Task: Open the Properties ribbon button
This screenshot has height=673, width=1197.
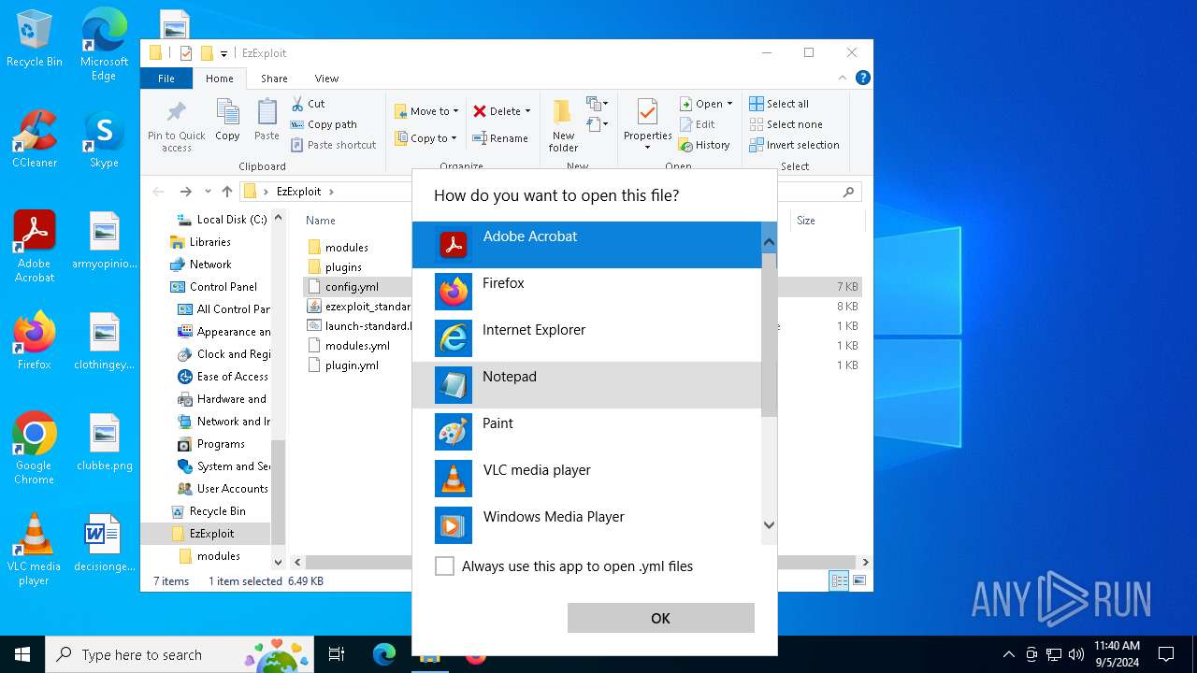Action: coord(647,123)
